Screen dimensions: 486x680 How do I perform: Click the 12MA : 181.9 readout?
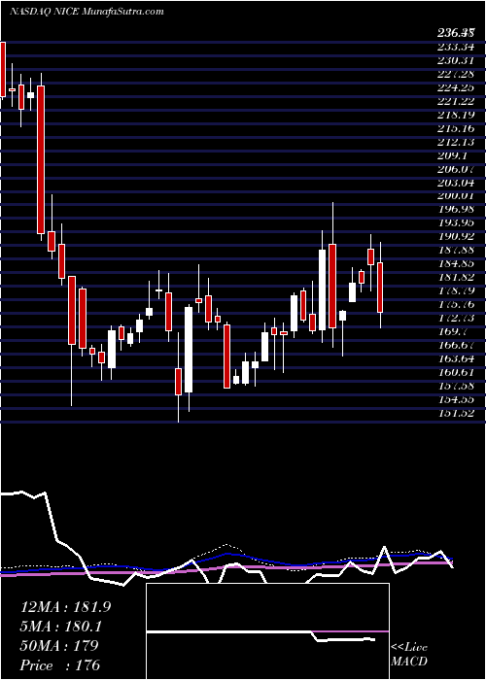tap(65, 607)
